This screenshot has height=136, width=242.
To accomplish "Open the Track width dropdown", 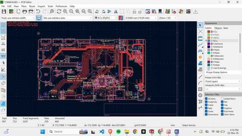I will (x=18, y=18).
